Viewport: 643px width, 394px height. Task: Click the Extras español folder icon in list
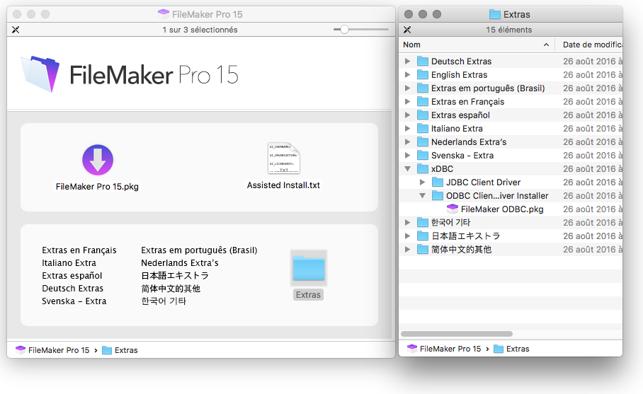click(x=423, y=115)
